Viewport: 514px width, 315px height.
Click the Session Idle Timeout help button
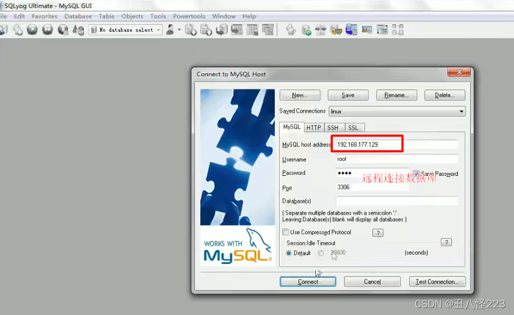(x=446, y=242)
